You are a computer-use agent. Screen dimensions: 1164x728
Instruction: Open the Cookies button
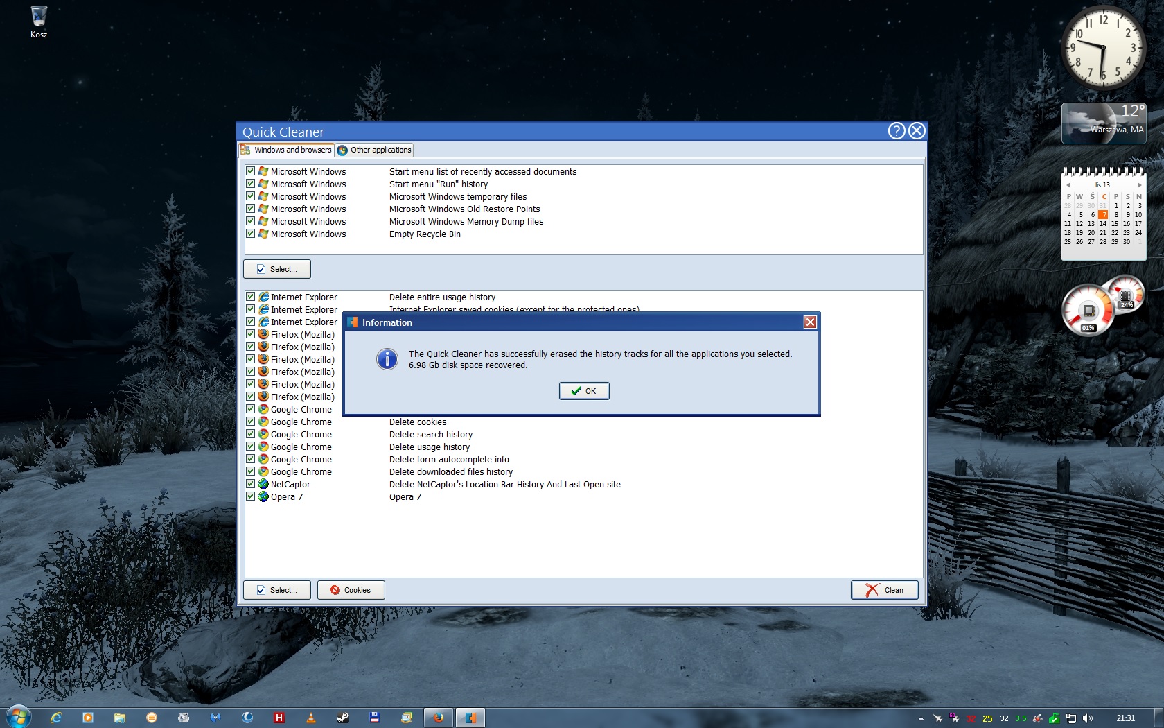pos(351,590)
